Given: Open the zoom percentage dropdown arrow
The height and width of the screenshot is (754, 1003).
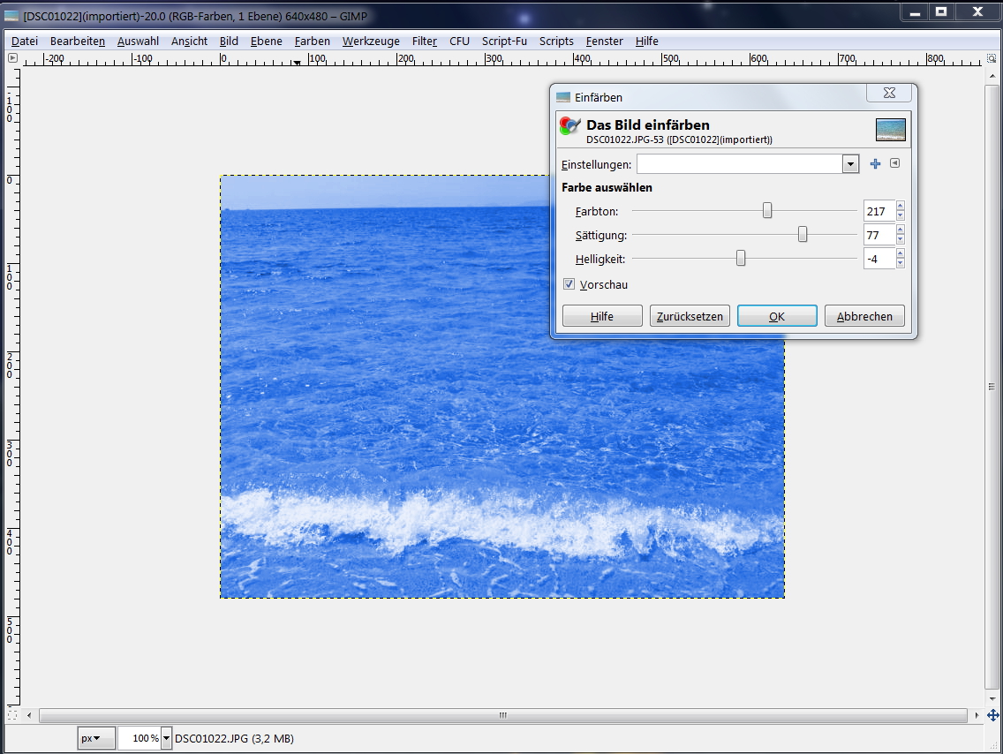Looking at the screenshot, I should 166,738.
